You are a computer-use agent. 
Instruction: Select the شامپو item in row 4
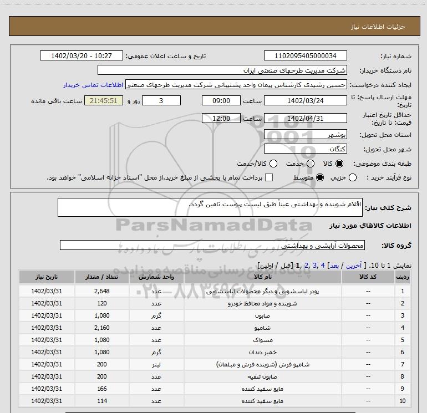pos(262,328)
